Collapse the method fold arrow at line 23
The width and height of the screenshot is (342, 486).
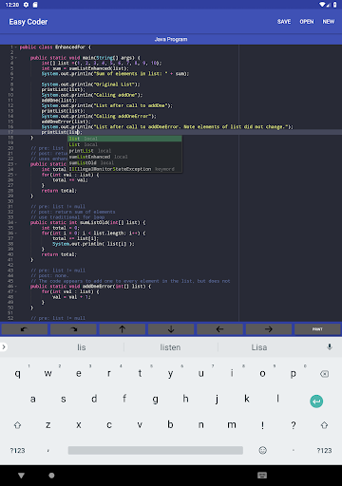point(16,164)
